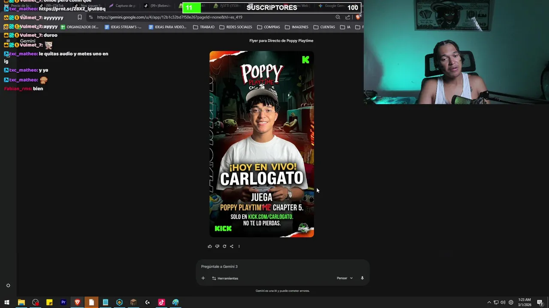The height and width of the screenshot is (308, 549).
Task: Open the IDEAS STREAM'S bookmark
Action: 123,27
